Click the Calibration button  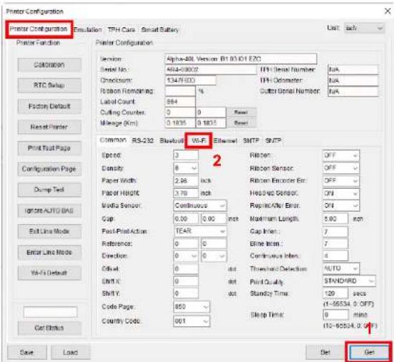[x=49, y=65]
